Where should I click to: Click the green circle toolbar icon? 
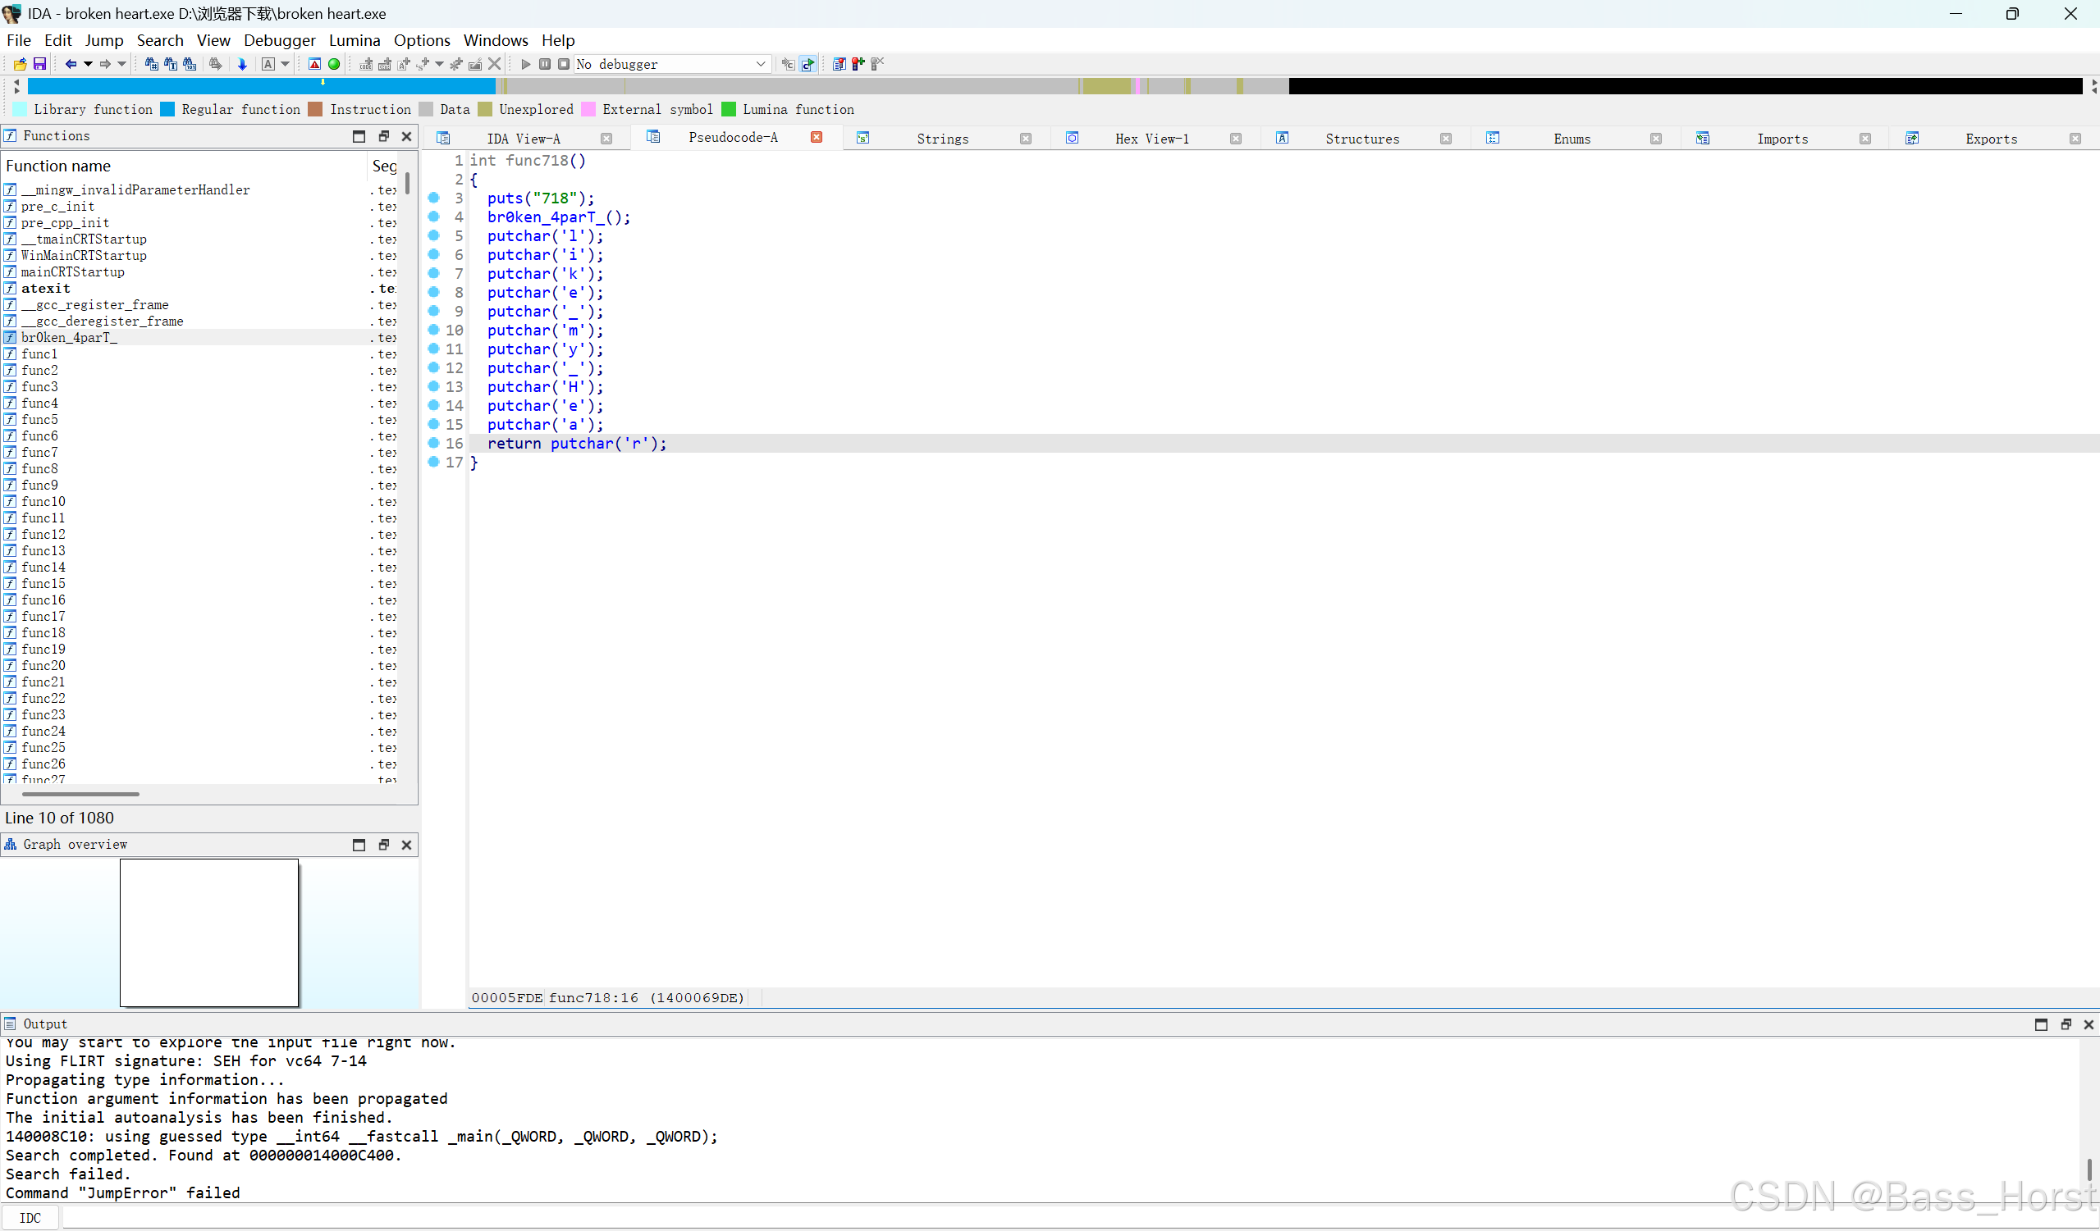pyautogui.click(x=334, y=64)
